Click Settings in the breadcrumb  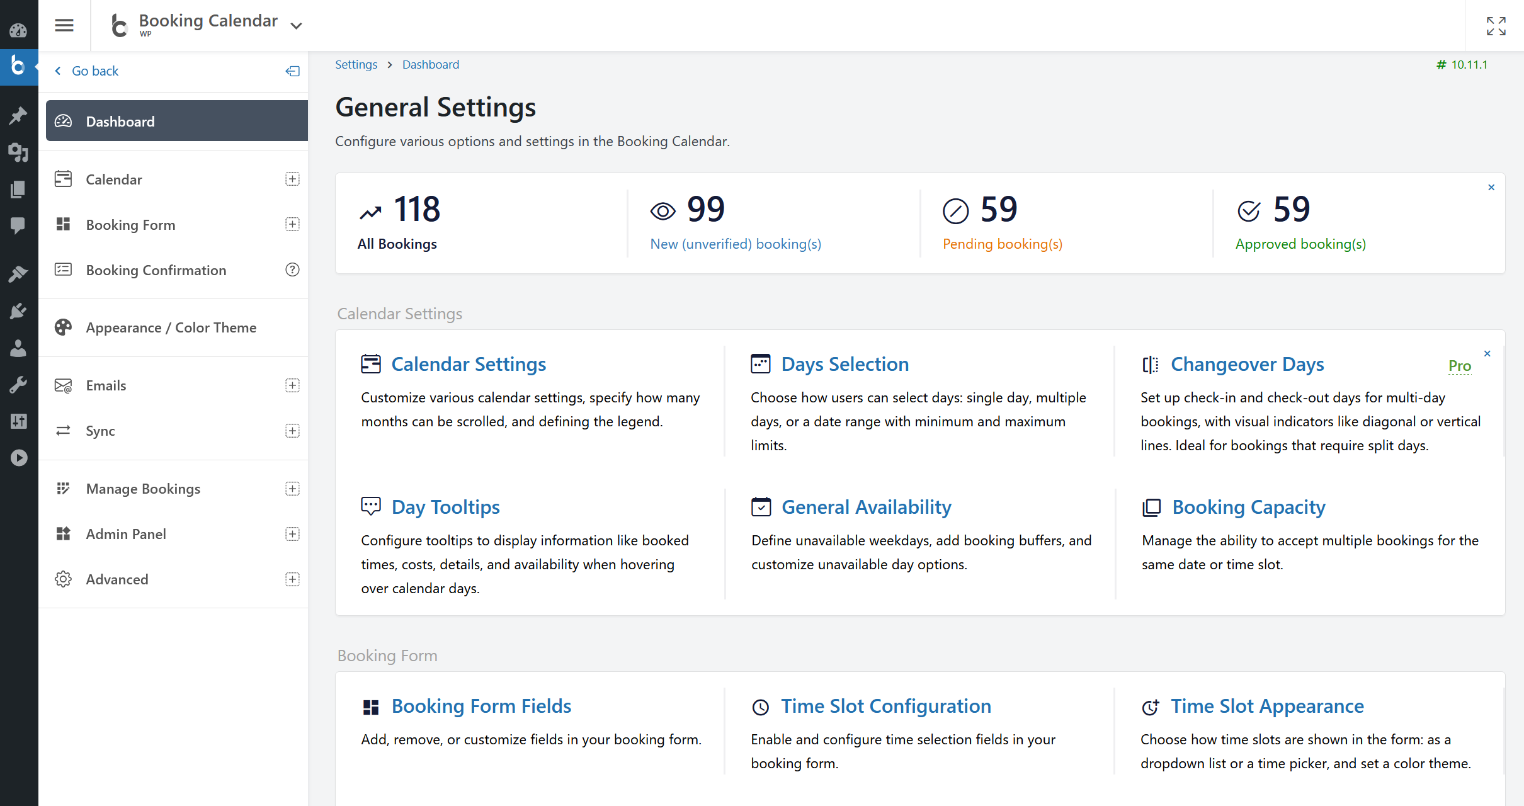pos(356,64)
